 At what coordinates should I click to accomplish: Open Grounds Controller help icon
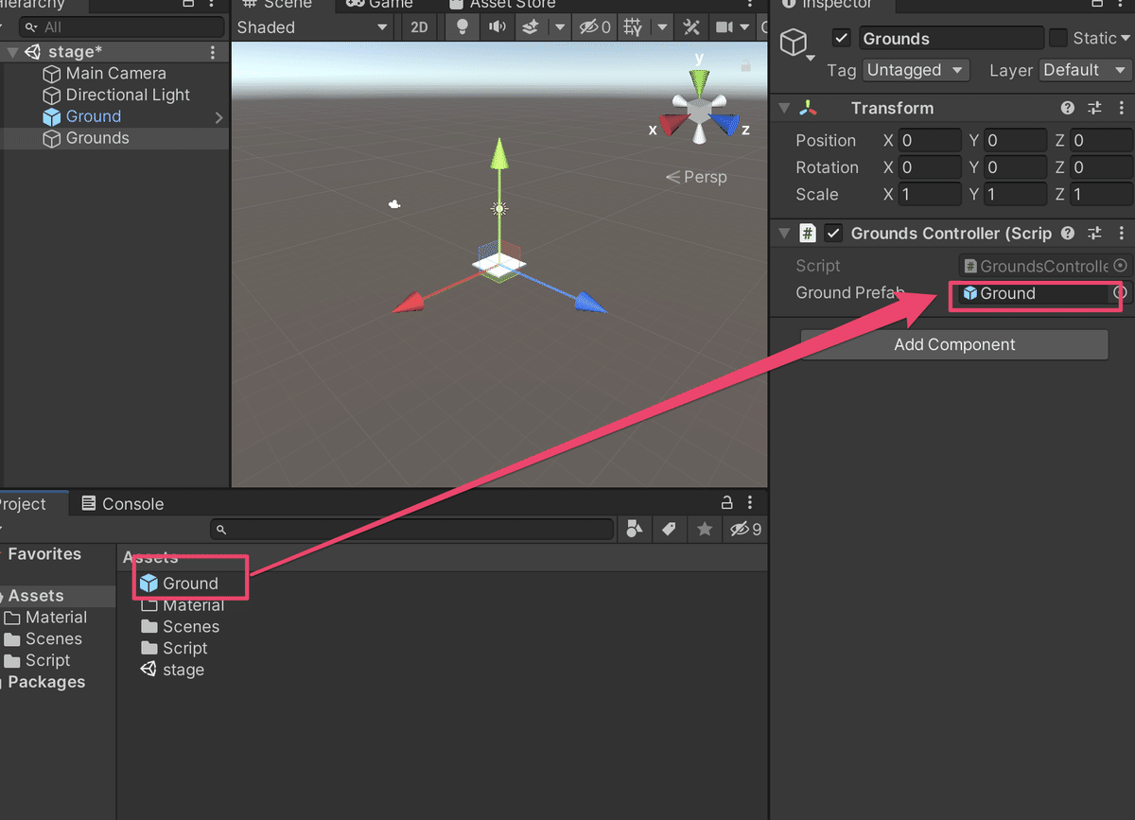pyautogui.click(x=1068, y=233)
